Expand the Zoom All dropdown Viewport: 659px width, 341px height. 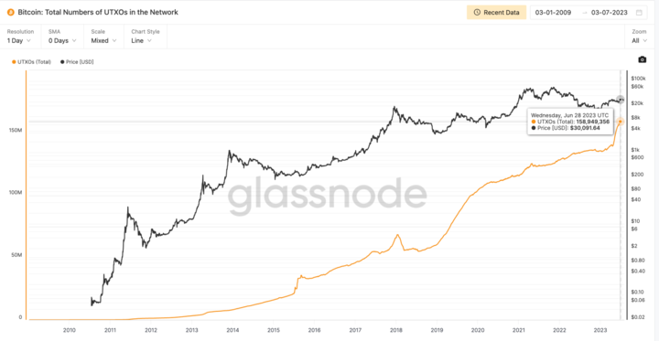click(640, 37)
